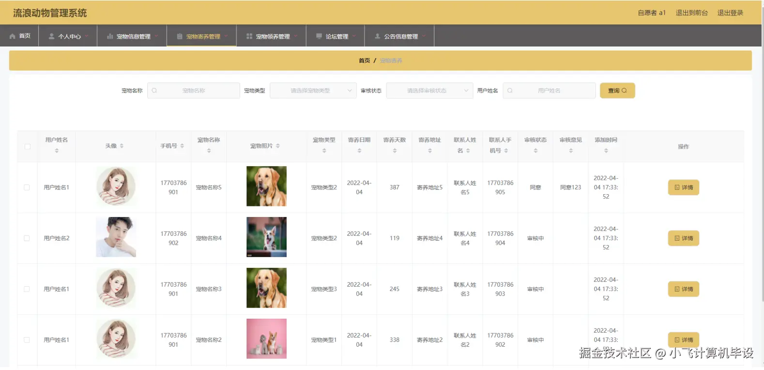Expand the 个人中心 menu arrow
This screenshot has width=764, height=370.
tap(87, 36)
